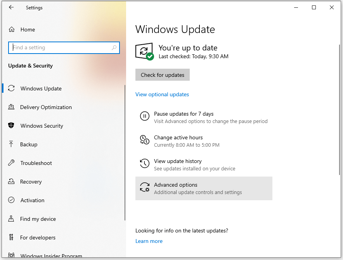Open View optional updates link
This screenshot has width=343, height=260.
(162, 94)
